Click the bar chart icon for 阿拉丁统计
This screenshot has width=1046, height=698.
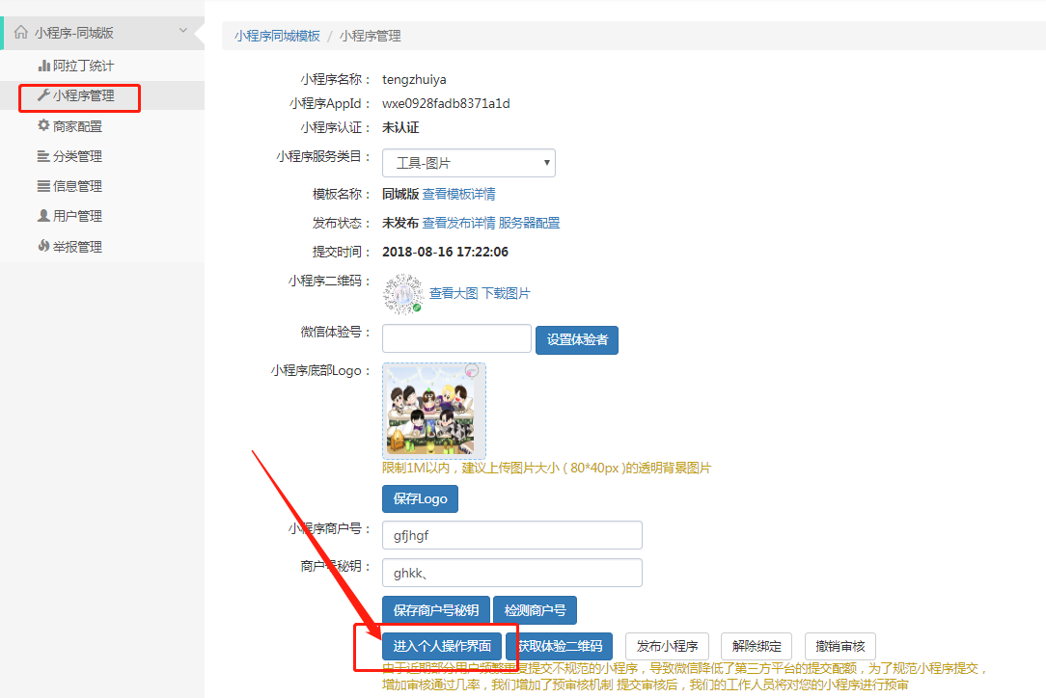tap(43, 66)
